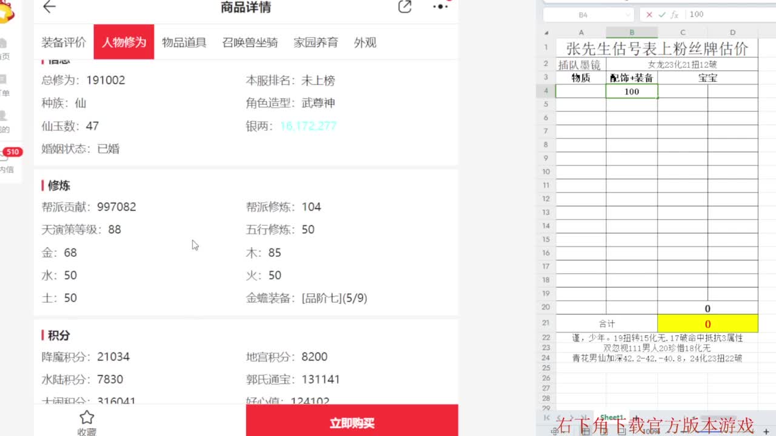The width and height of the screenshot is (776, 436).
Task: Click the 地宫积分: 8200 text
Action: 287,357
